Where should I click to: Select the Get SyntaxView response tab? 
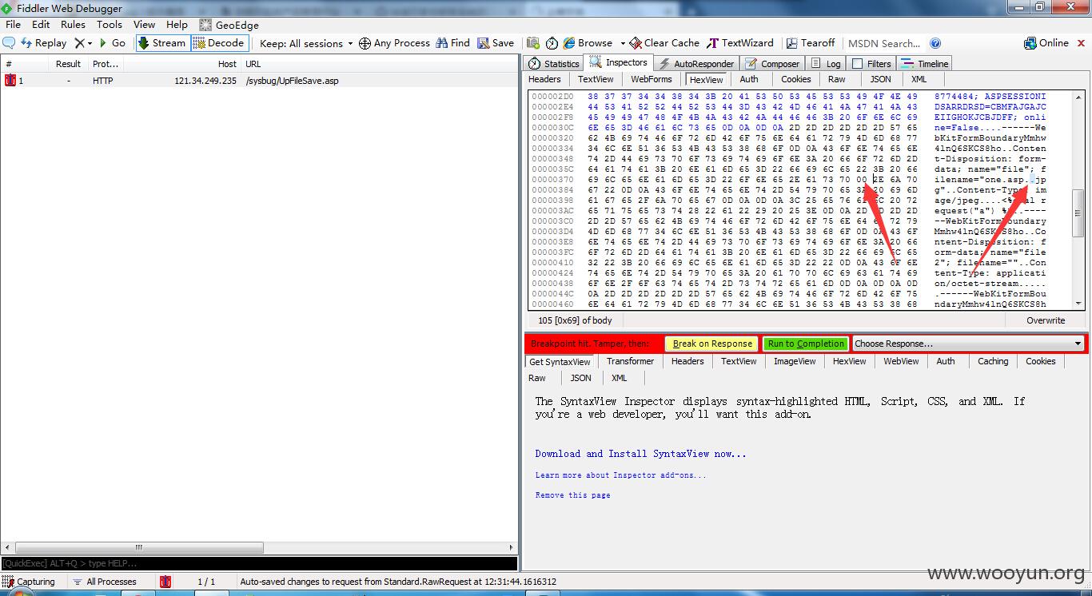point(560,362)
